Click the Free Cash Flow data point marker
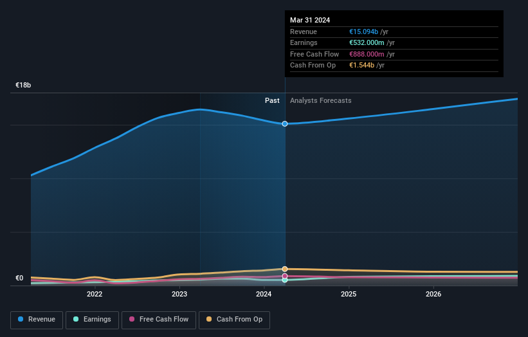The image size is (528, 337). 285,276
